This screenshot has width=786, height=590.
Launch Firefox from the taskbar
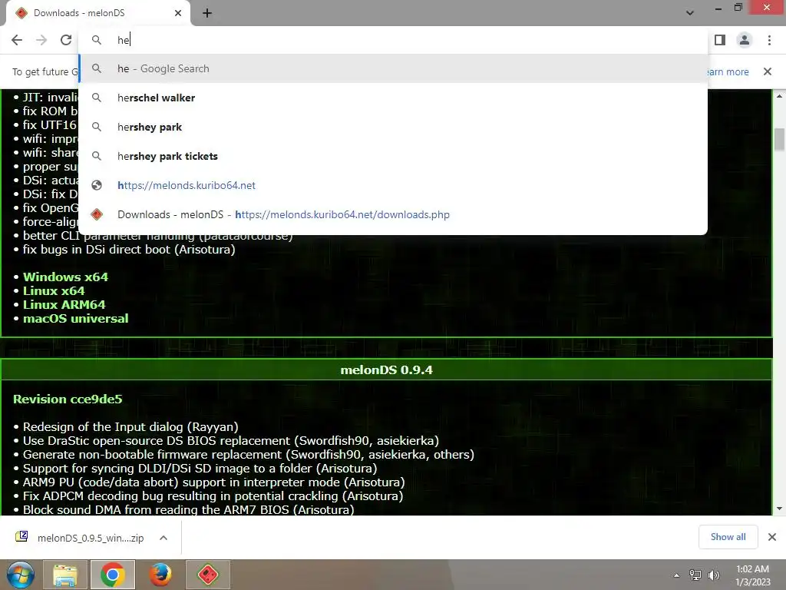point(160,575)
